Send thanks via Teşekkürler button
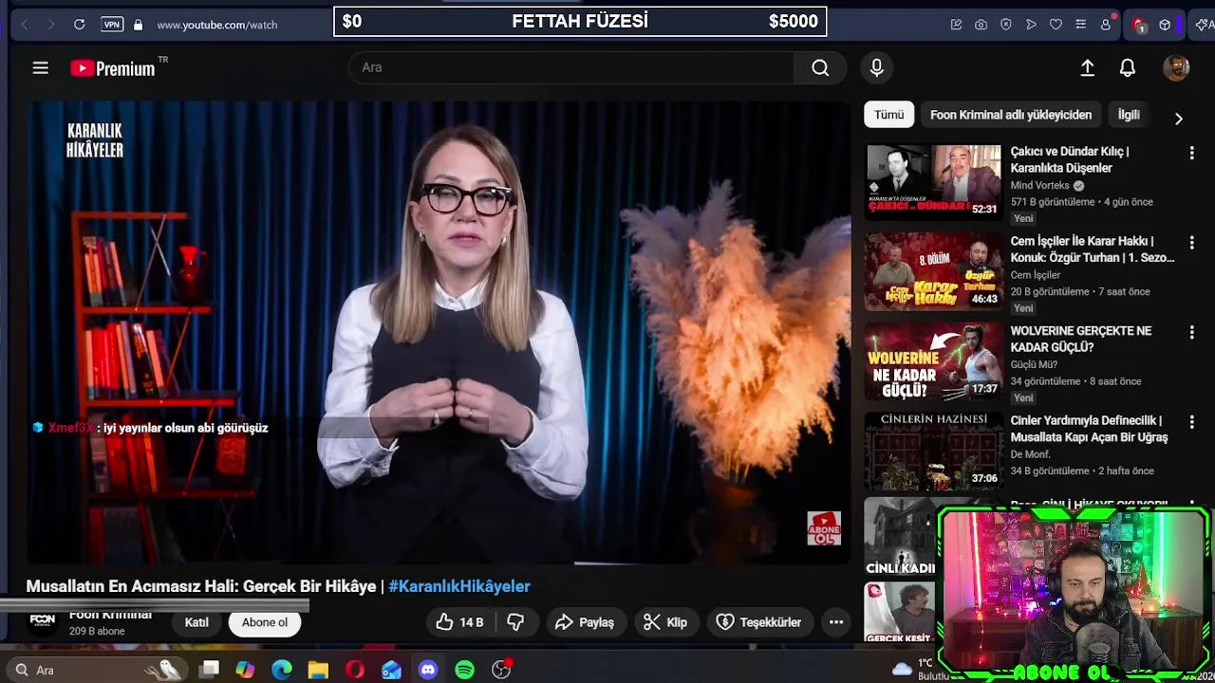Image resolution: width=1215 pixels, height=683 pixels. pos(758,622)
